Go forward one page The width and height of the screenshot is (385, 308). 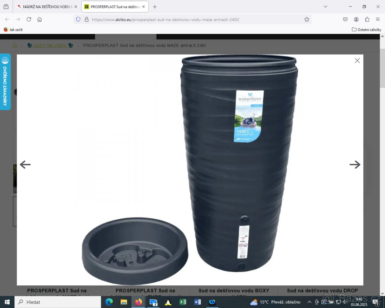pyautogui.click(x=18, y=19)
